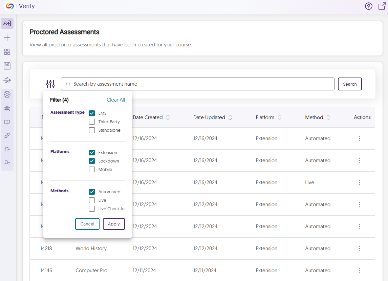This screenshot has width=388, height=281.
Task: Check the Third-Party checkbox
Action: (x=92, y=122)
